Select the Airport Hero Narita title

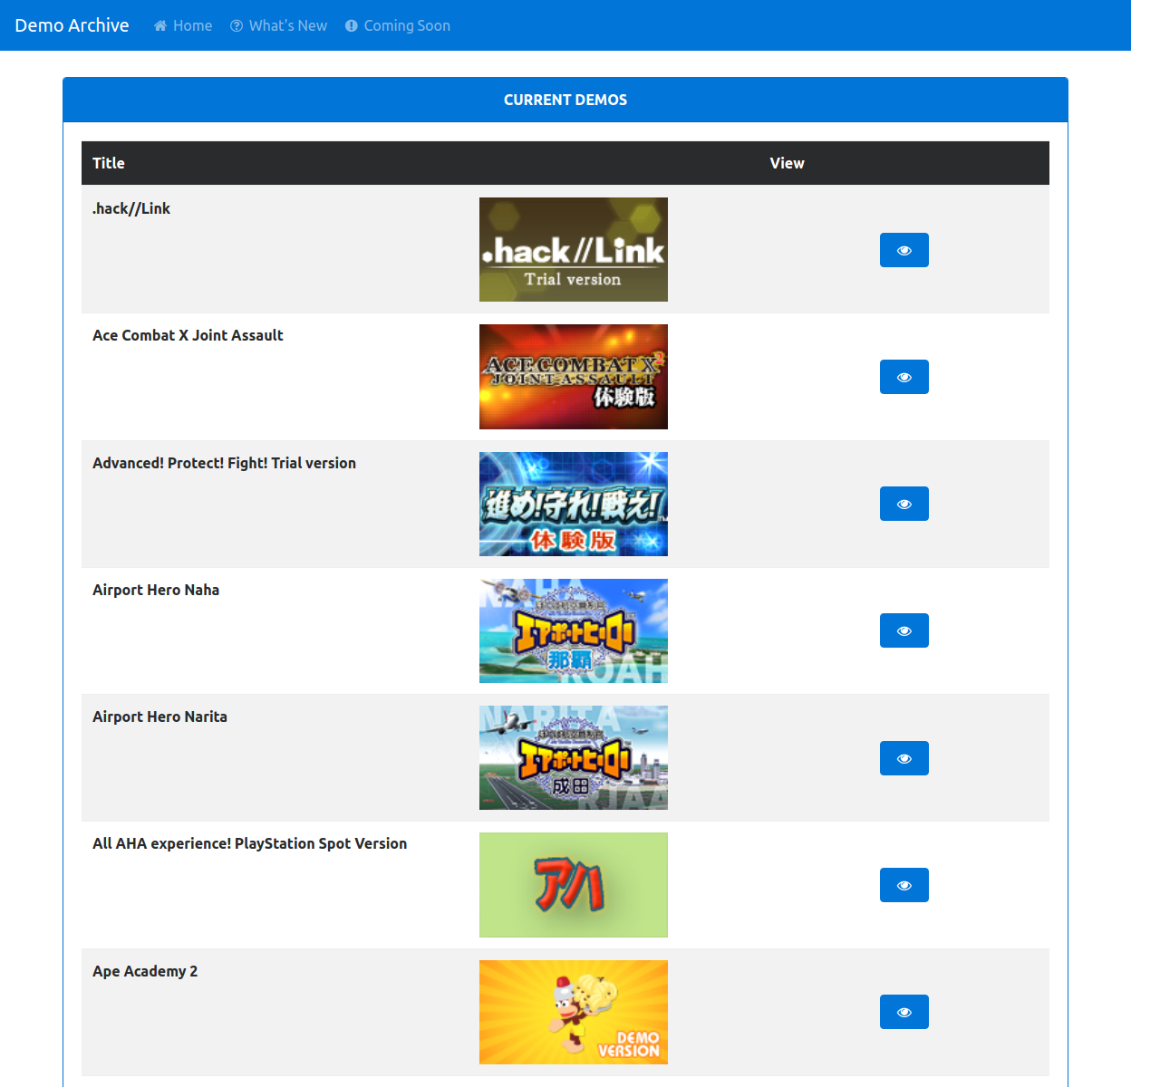click(x=159, y=717)
